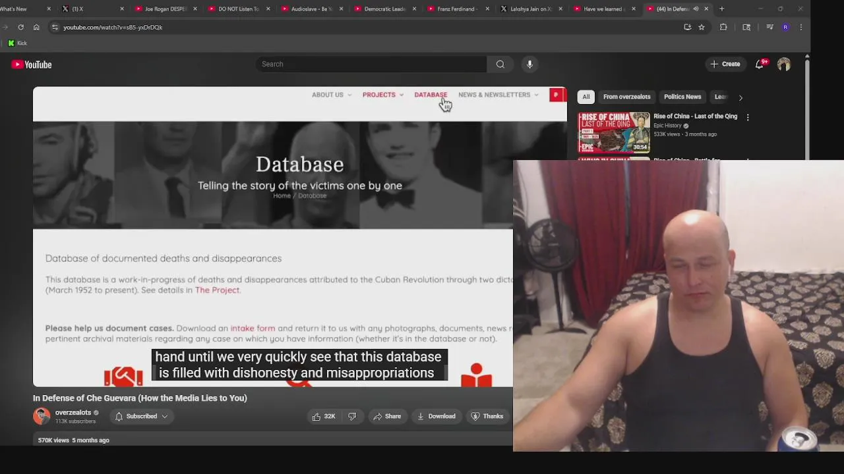The width and height of the screenshot is (844, 474).
Task: Click the YouTube search input field
Action: tap(371, 64)
